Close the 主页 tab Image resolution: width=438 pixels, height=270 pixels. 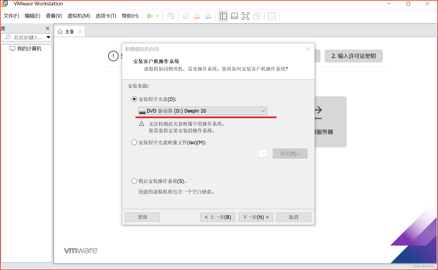click(80, 32)
